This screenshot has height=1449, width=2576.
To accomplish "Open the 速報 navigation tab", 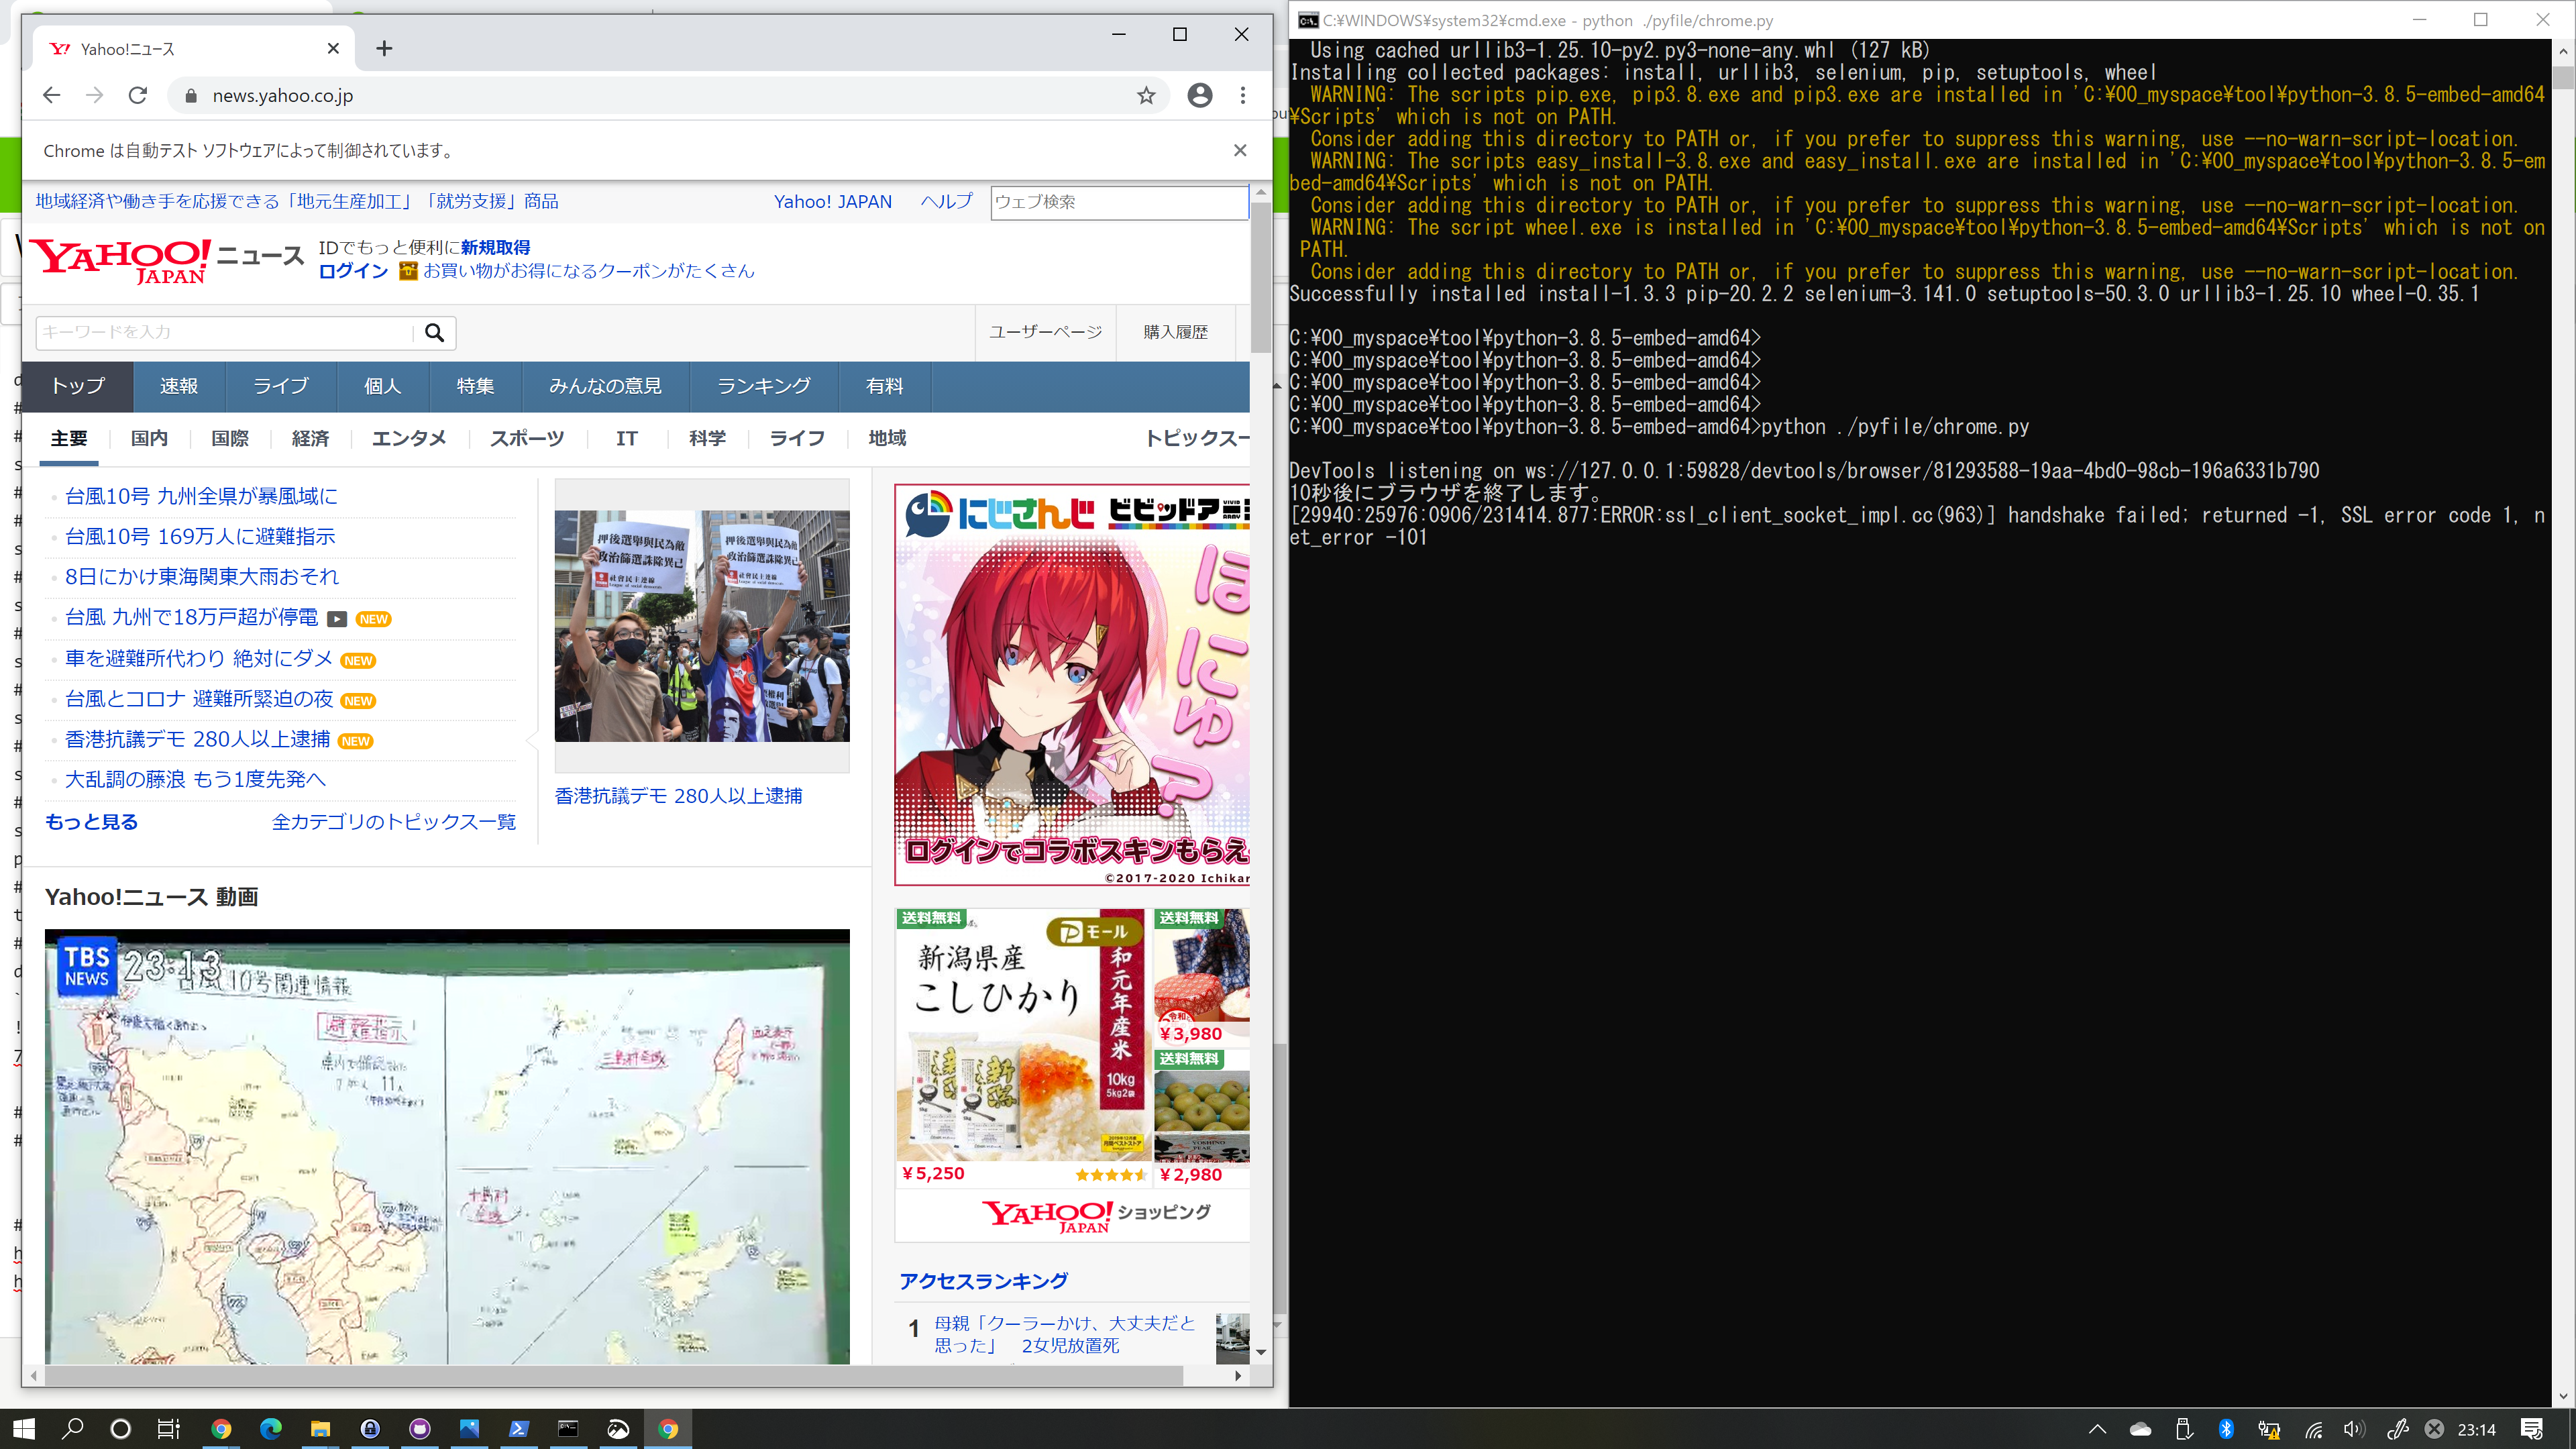I will pos(179,386).
